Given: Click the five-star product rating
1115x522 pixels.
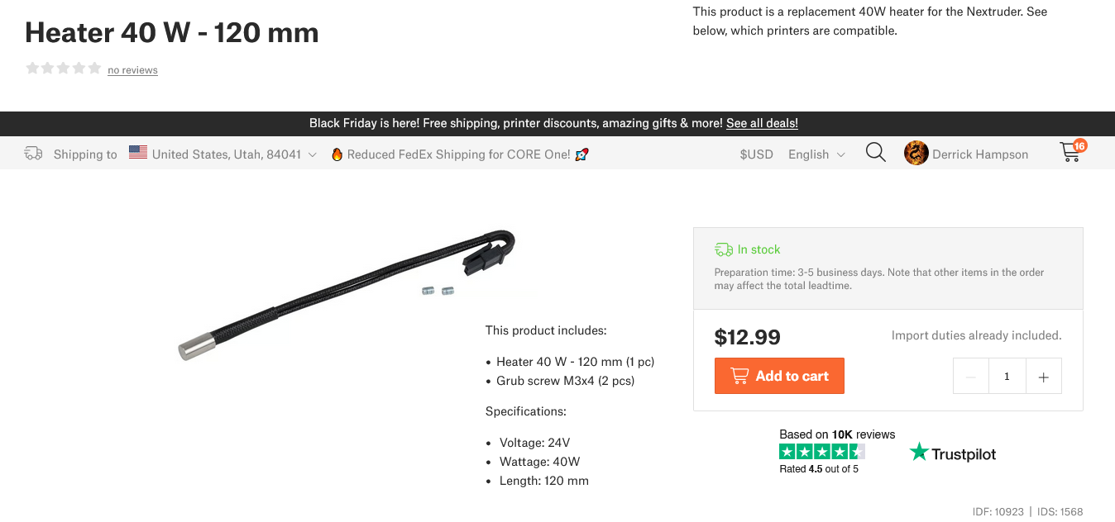Looking at the screenshot, I should (63, 69).
